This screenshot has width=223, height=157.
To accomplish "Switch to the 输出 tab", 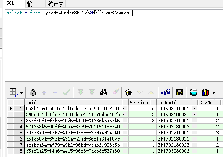I will (32, 4).
